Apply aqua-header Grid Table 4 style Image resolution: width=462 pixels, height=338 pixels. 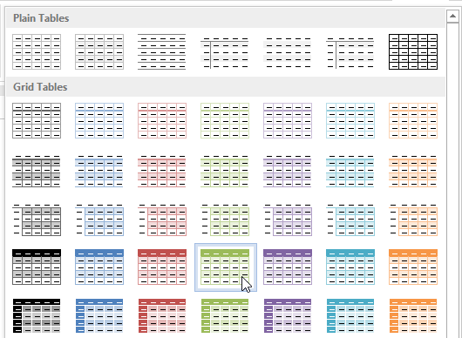[350, 267]
